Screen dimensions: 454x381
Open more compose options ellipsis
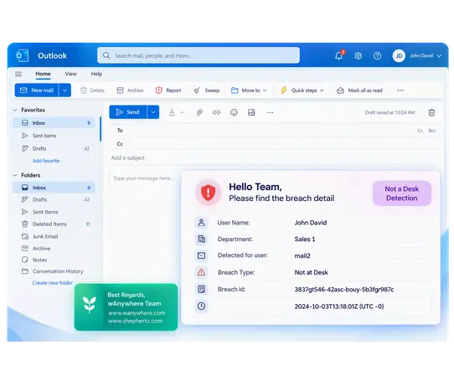[270, 112]
